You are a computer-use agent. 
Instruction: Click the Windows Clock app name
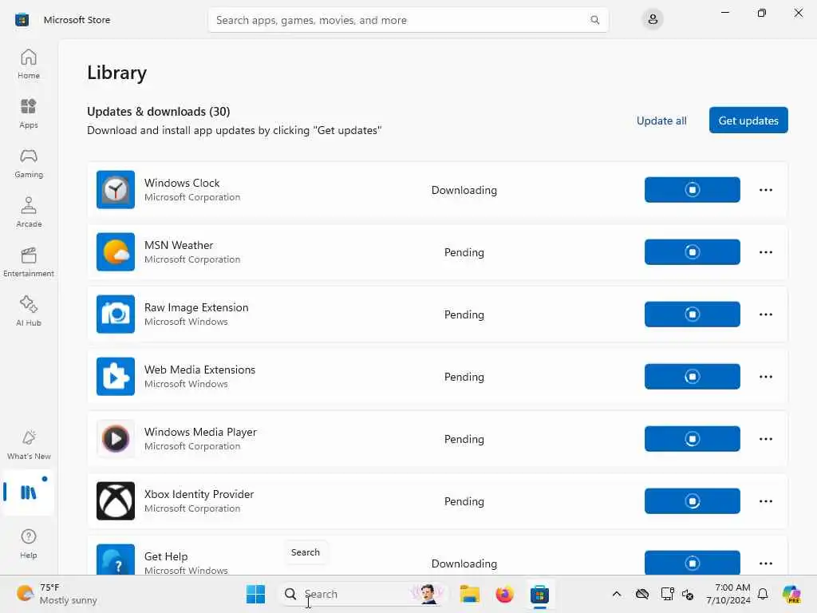pos(182,183)
